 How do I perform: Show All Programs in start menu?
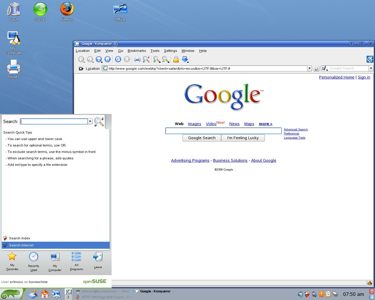pyautogui.click(x=76, y=261)
